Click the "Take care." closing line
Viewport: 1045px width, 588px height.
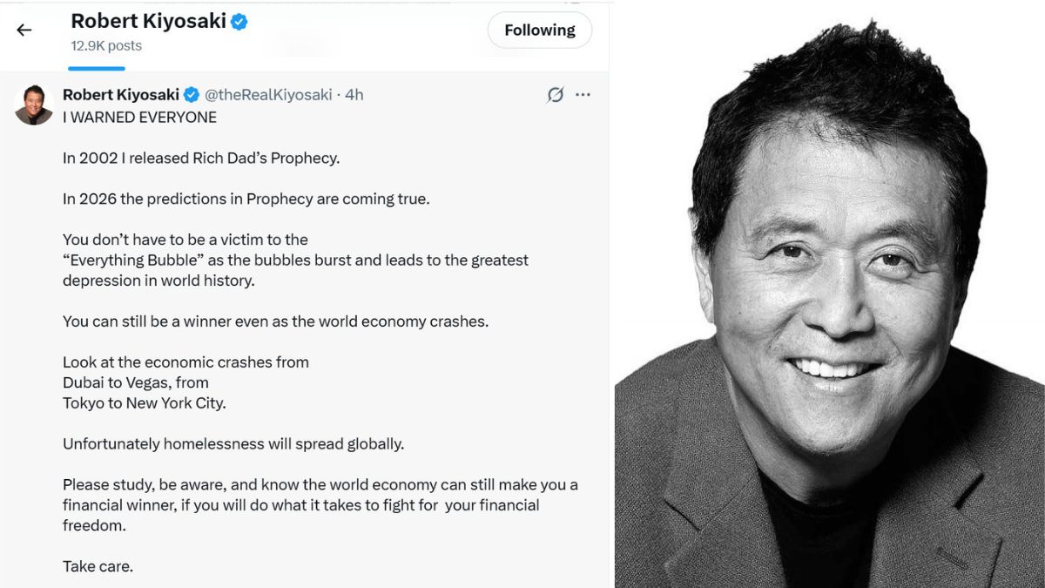(98, 566)
